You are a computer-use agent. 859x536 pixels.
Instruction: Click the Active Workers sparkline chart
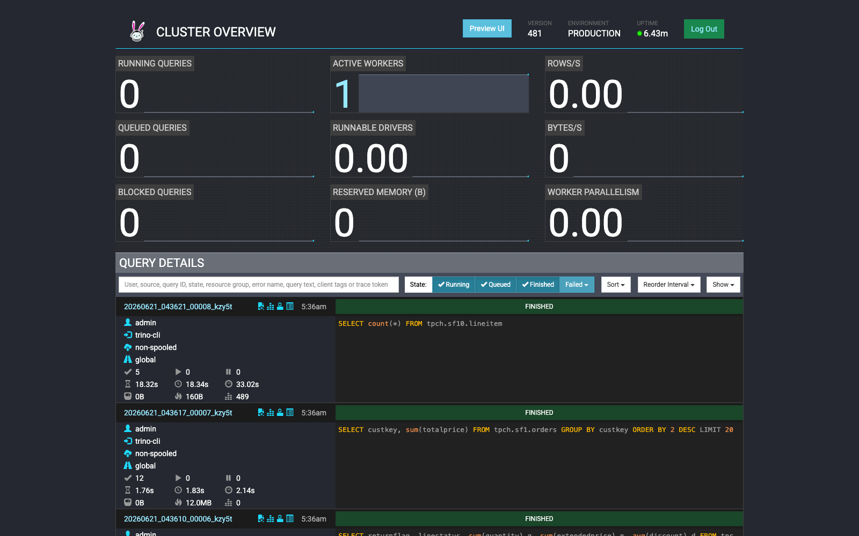pyautogui.click(x=443, y=93)
